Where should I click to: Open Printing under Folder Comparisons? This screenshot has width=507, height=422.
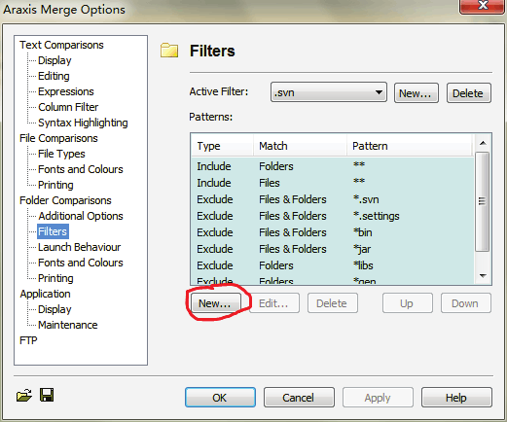tap(55, 278)
